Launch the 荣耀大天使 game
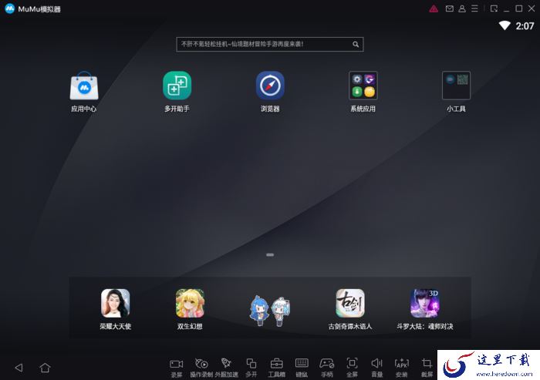The width and height of the screenshot is (540, 380). coord(116,303)
